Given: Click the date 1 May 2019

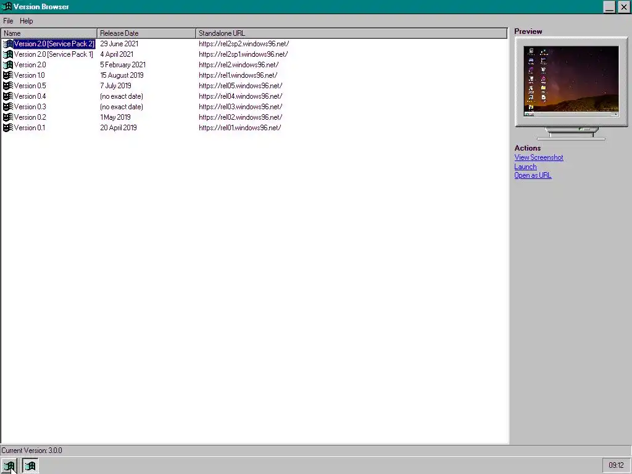Looking at the screenshot, I should click(115, 117).
